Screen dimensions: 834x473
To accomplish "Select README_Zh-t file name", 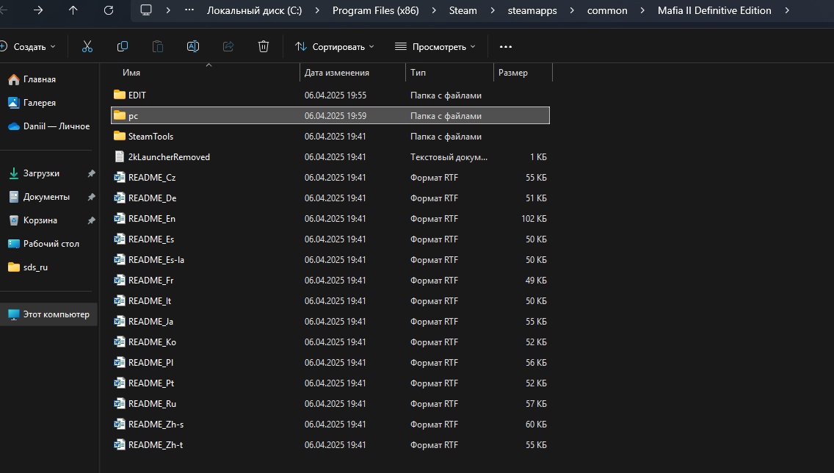I will click(156, 445).
